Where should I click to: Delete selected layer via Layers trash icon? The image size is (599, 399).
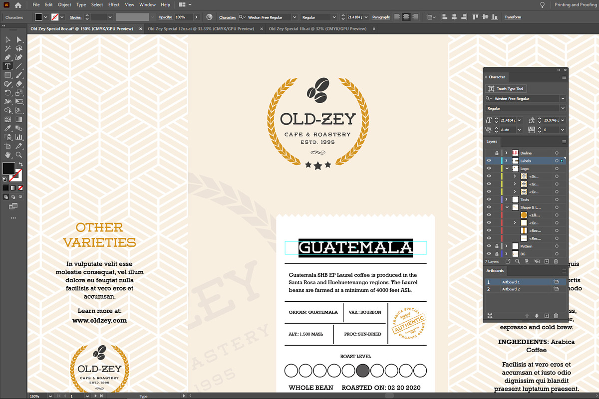point(556,261)
